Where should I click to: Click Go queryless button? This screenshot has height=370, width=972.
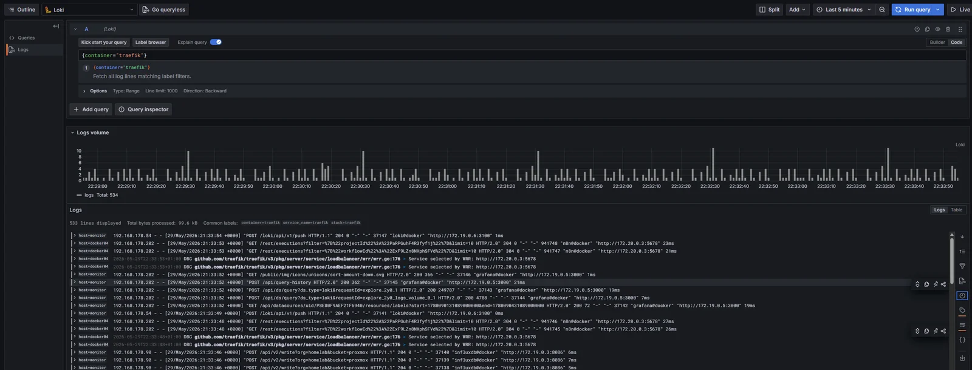point(163,10)
